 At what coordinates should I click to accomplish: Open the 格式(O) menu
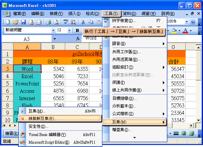[92, 14]
